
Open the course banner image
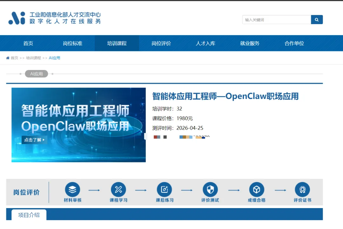pyautogui.click(x=78, y=125)
